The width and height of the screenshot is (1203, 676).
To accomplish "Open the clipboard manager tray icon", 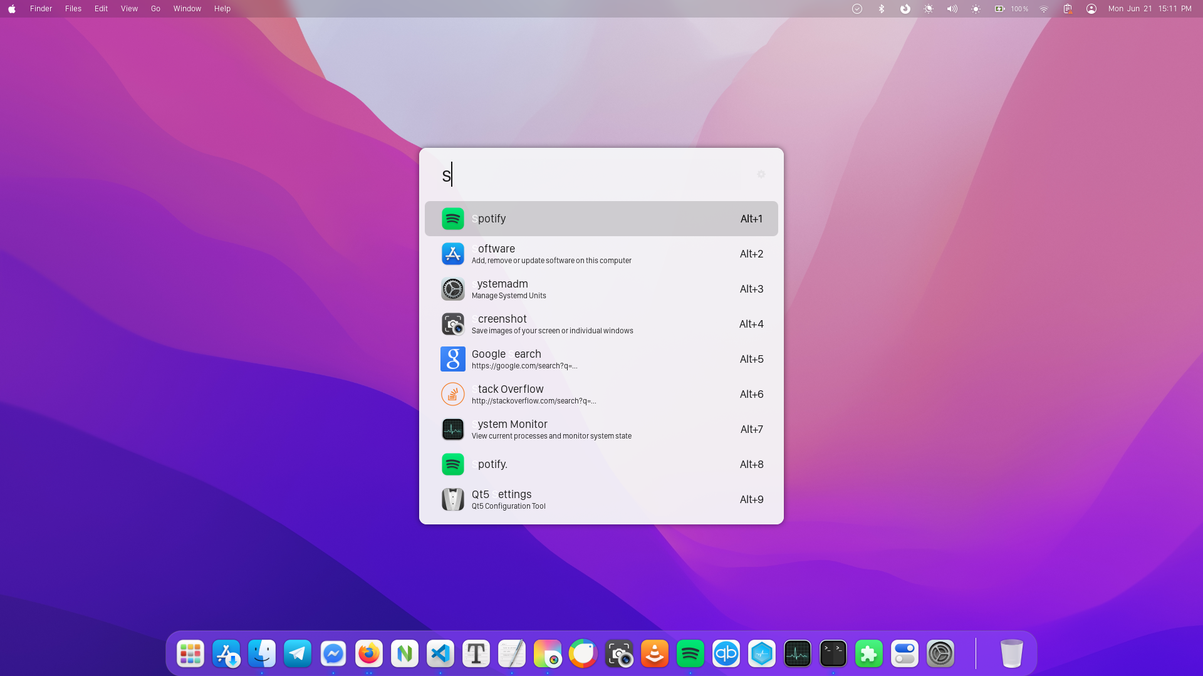I will click(1068, 9).
